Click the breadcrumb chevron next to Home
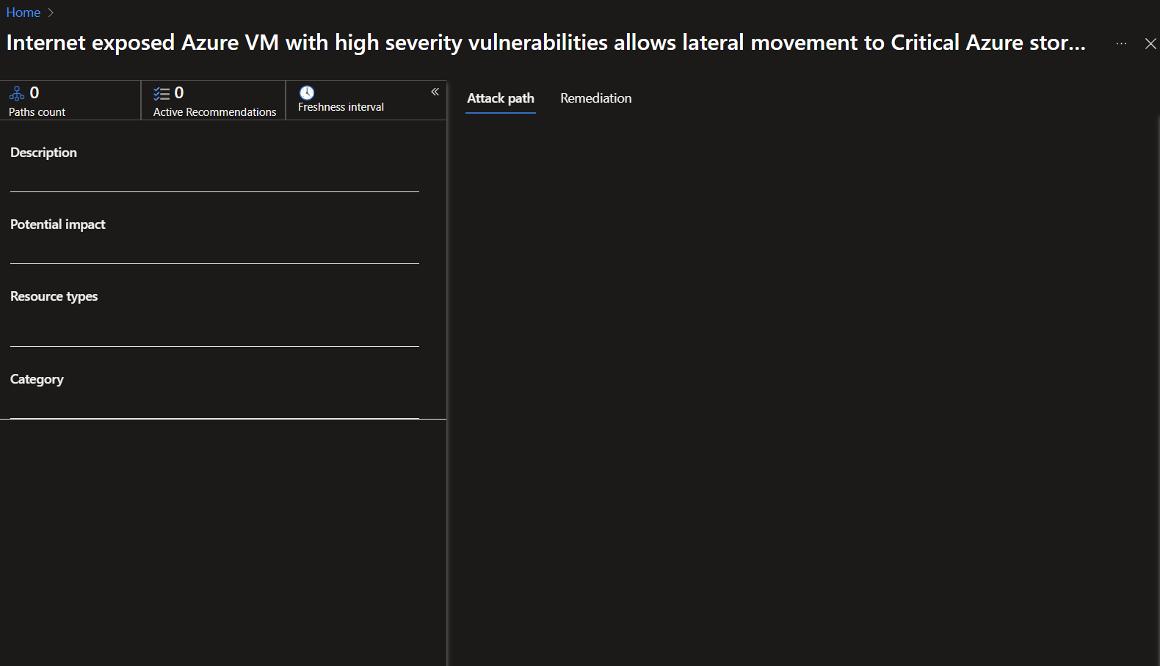This screenshot has height=666, width=1160. tap(50, 12)
